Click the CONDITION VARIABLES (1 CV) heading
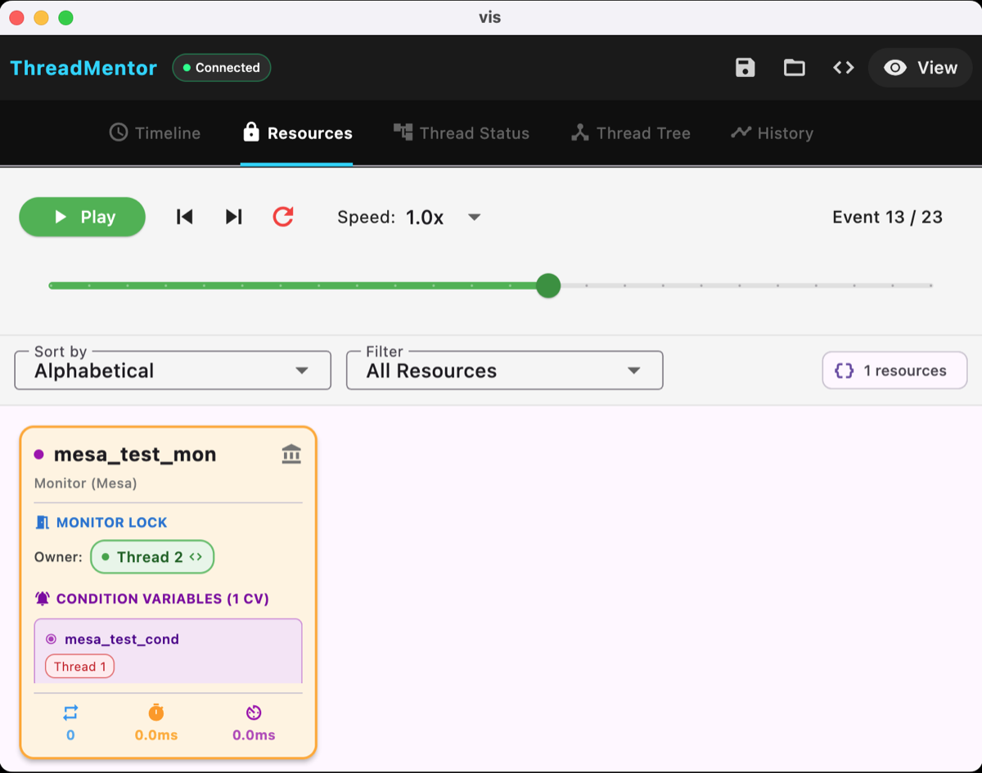The image size is (982, 773). (x=163, y=599)
